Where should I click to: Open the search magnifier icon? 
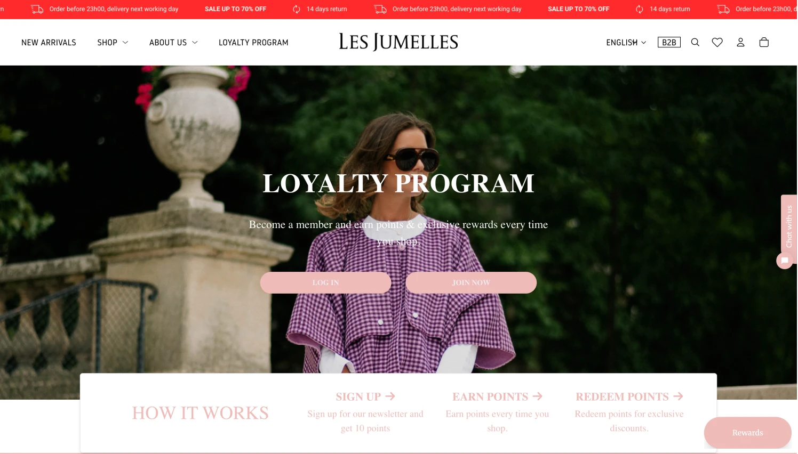[696, 43]
